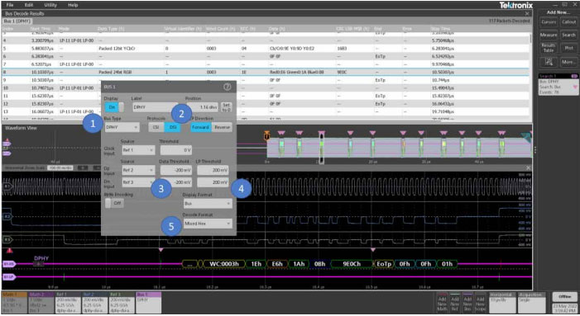Open the Edit menu
The image size is (580, 316).
point(29,5)
